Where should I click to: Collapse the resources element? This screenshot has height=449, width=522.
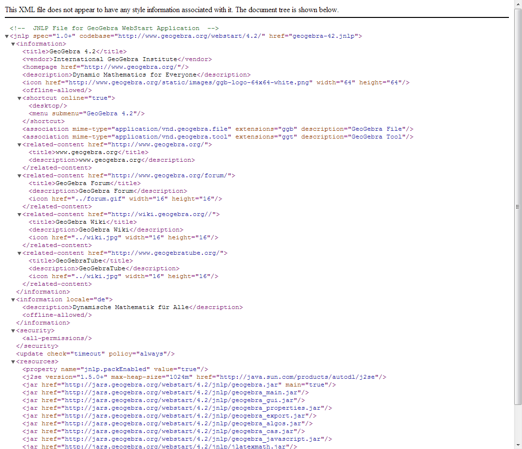click(13, 362)
